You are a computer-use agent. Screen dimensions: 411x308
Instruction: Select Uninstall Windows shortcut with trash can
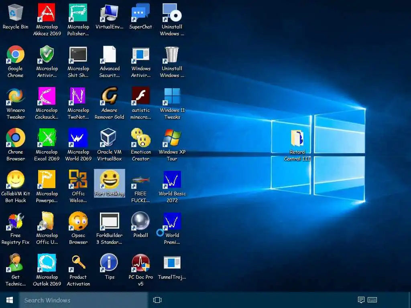[172, 61]
